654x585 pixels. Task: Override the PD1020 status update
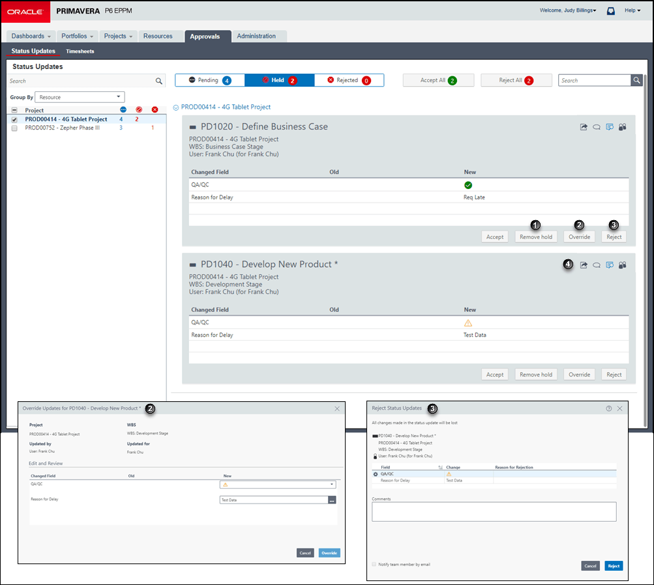point(579,237)
